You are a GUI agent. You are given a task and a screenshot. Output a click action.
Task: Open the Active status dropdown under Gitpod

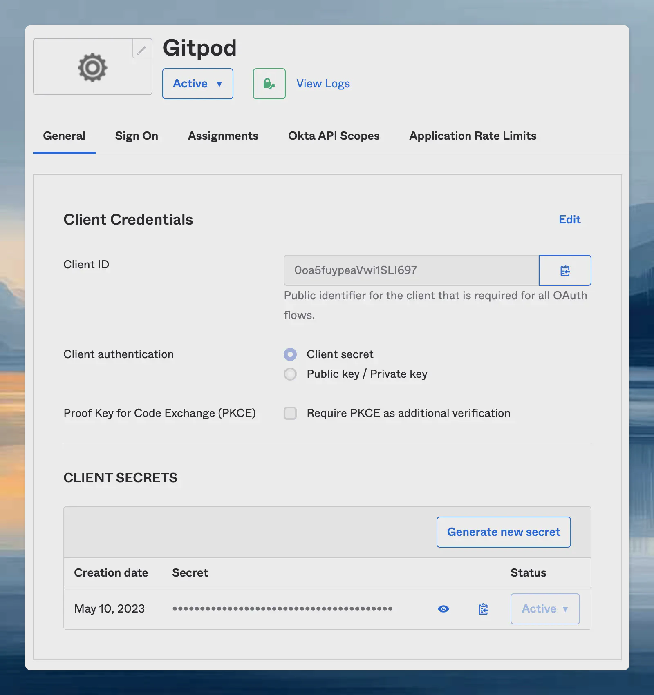(198, 84)
